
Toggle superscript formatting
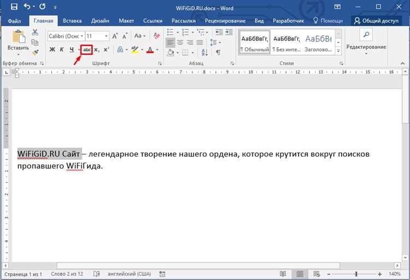click(106, 50)
